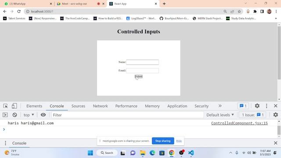Open the Chrome three-dot menu
The image size is (281, 158).
pyautogui.click(x=276, y=11)
